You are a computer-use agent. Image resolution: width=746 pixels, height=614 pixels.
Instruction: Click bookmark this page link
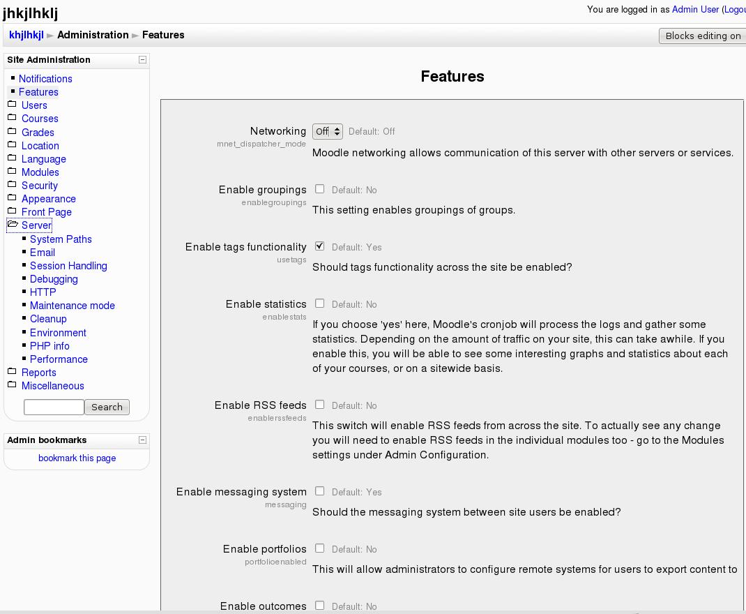click(77, 458)
